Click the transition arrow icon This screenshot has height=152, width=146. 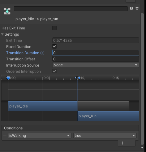[7, 11]
